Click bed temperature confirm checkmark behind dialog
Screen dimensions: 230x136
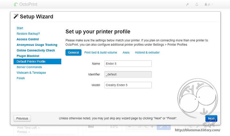161,127
